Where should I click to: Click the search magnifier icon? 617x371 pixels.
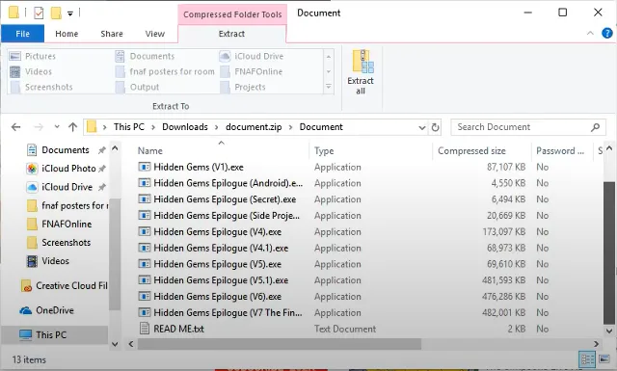595,127
